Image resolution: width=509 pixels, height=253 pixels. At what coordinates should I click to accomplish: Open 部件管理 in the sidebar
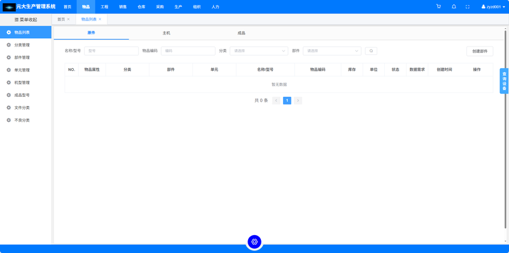pyautogui.click(x=25, y=57)
